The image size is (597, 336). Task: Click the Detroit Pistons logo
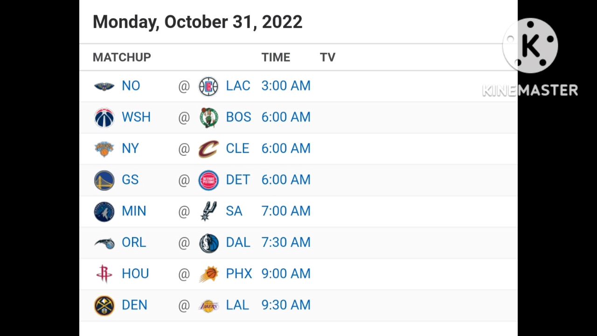(x=208, y=180)
